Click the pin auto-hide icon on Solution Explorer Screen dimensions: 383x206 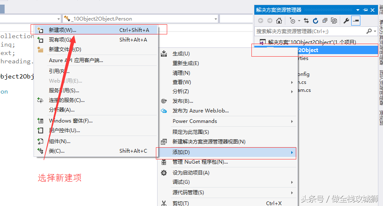(365, 10)
